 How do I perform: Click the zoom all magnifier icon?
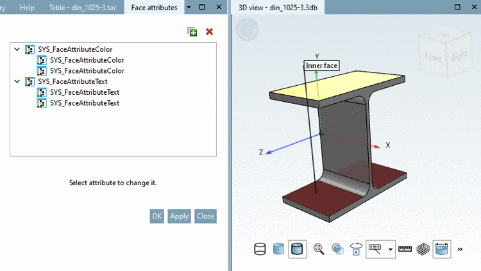point(319,249)
